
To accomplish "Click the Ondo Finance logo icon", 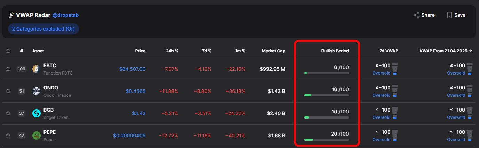I will [x=37, y=91].
